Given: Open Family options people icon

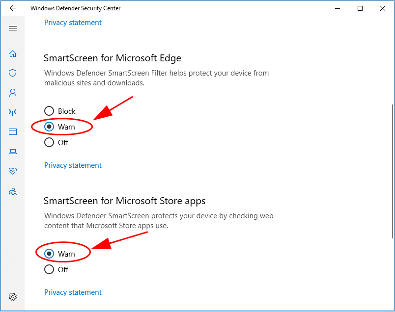Looking at the screenshot, I should click(13, 191).
